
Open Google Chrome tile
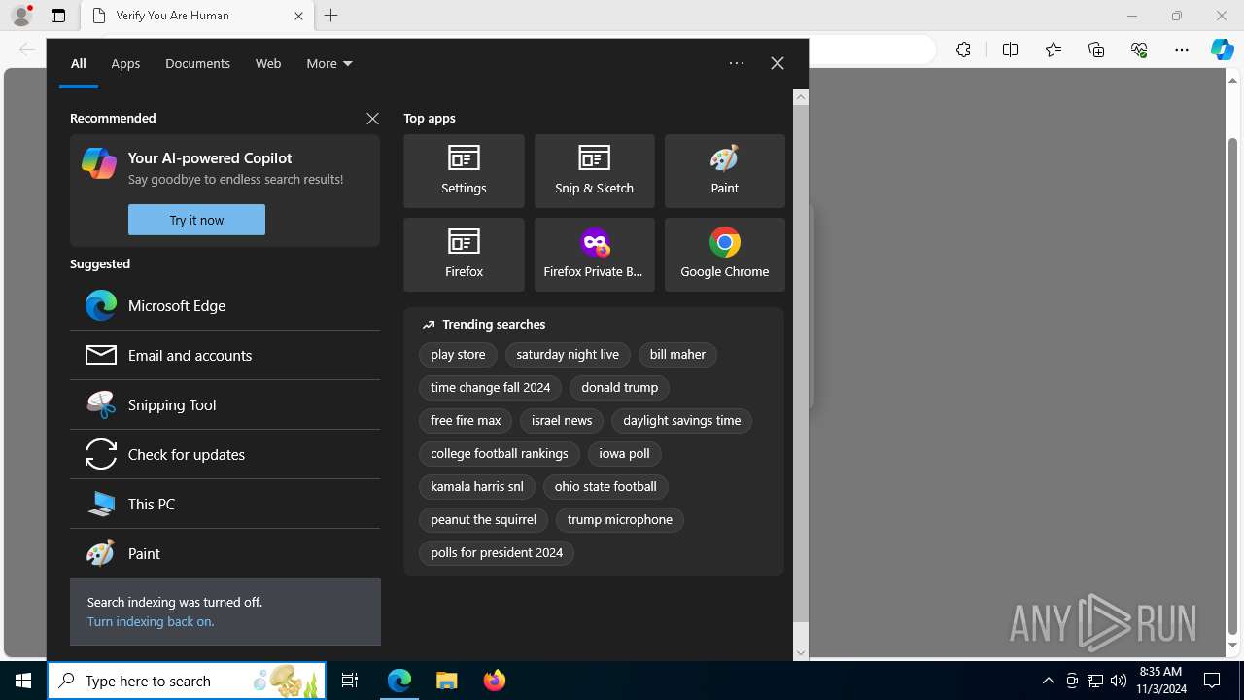point(724,255)
